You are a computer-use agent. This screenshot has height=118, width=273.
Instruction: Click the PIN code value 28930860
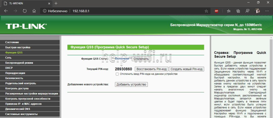(x=123, y=69)
